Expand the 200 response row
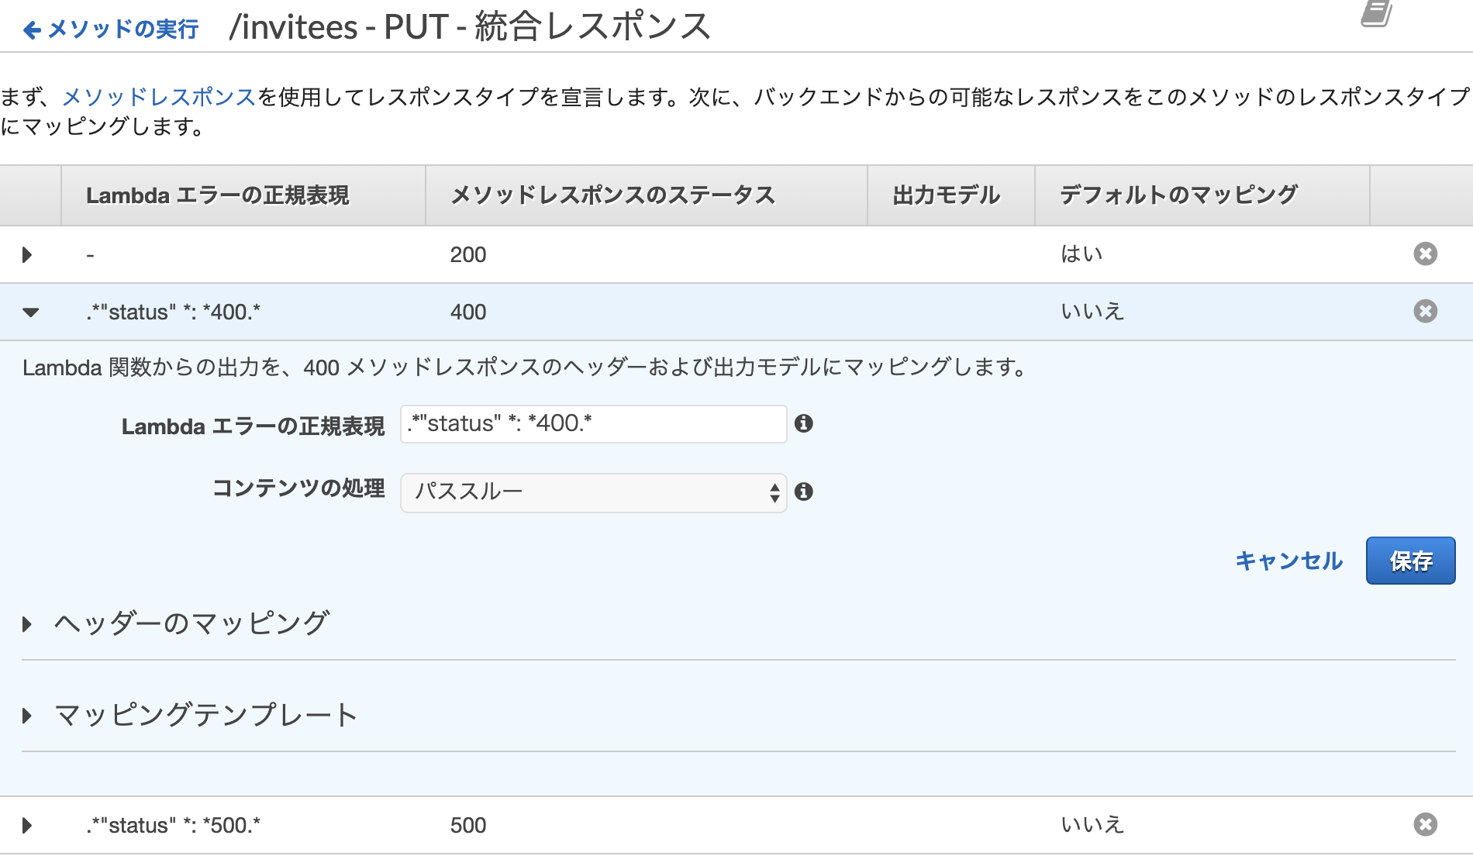Viewport: 1473px width, 856px height. coord(27,254)
